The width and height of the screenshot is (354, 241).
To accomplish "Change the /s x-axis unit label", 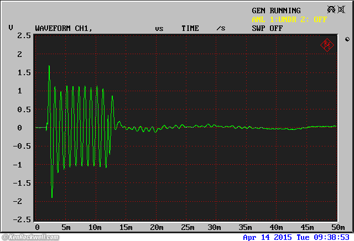I will pos(221,28).
